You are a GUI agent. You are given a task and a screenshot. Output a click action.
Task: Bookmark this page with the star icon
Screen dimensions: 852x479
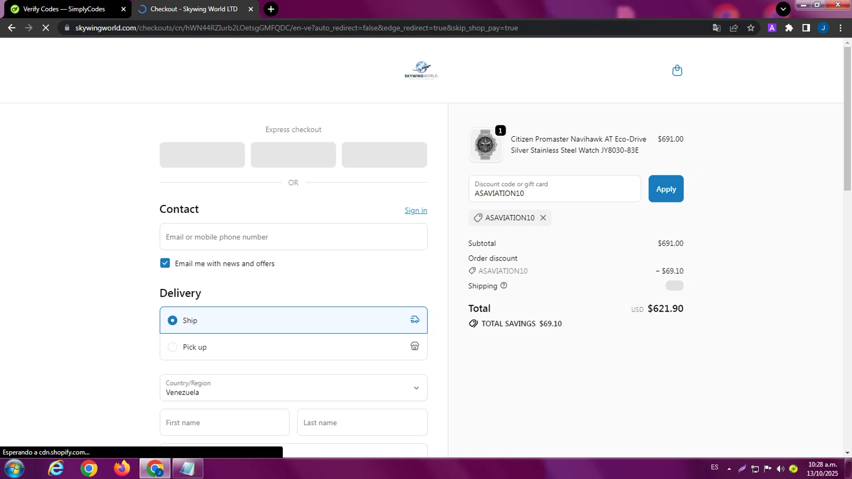click(751, 28)
